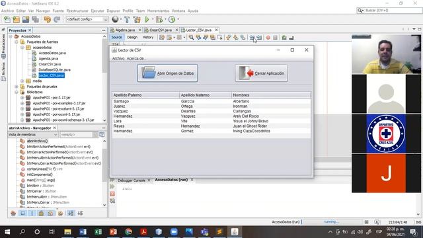Open the Debugger Console tab
Viewport: 423px width, 238px height.
[x=132, y=180]
